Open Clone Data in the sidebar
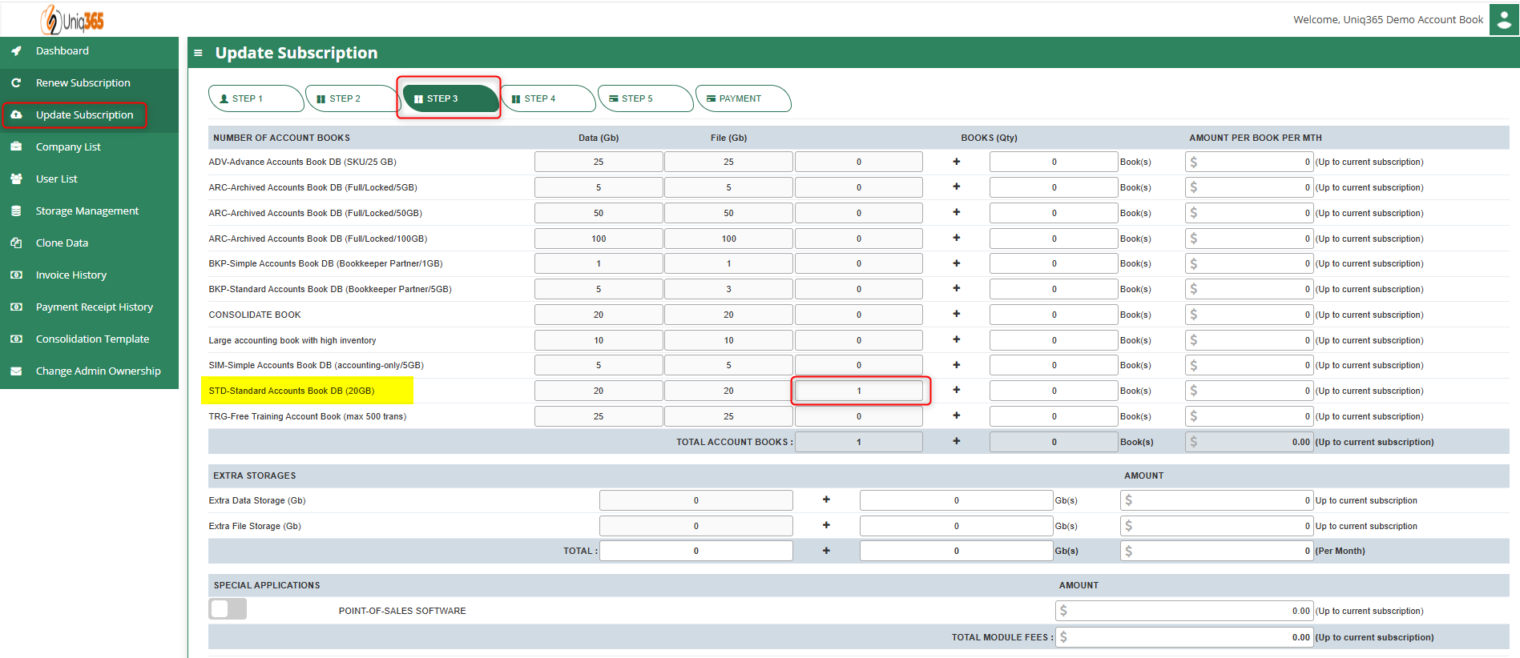 (89, 243)
